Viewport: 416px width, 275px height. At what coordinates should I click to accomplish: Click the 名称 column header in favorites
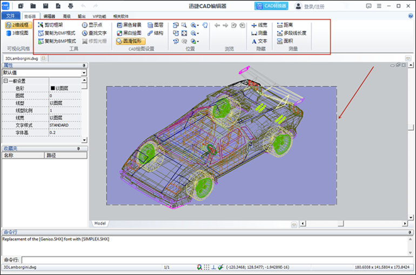23,156
